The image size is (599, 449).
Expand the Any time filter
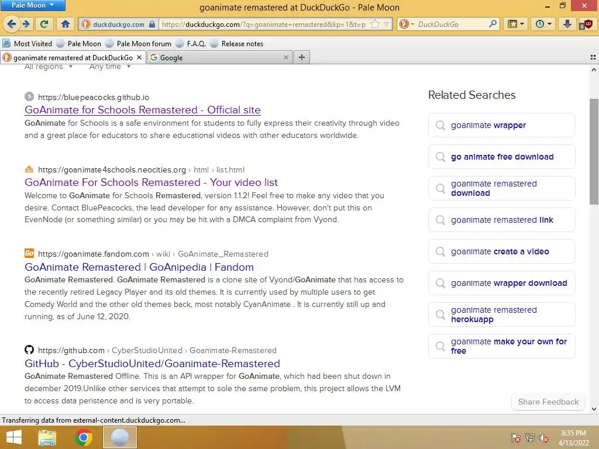coord(110,67)
